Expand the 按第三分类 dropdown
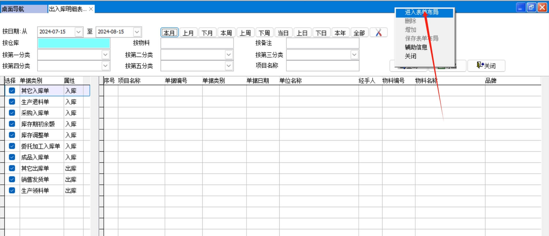Viewport: 549px width, 236px height. pyautogui.click(x=354, y=55)
